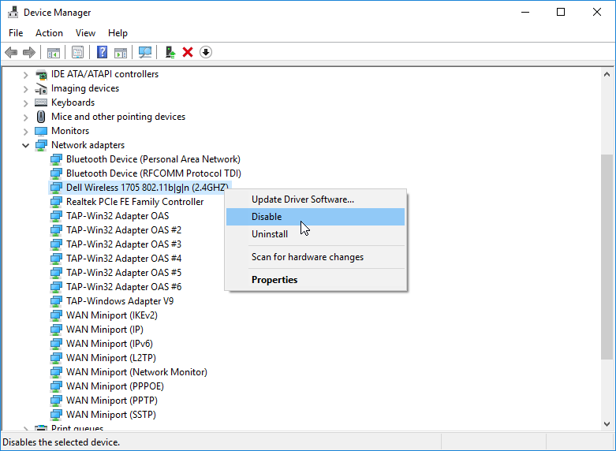Expand the Monitors node
This screenshot has width=616, height=451.
pos(25,132)
